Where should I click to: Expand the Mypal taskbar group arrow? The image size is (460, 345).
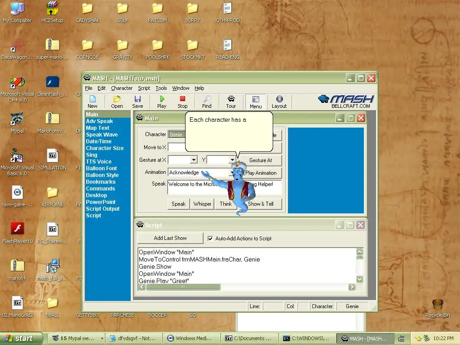[x=102, y=339]
